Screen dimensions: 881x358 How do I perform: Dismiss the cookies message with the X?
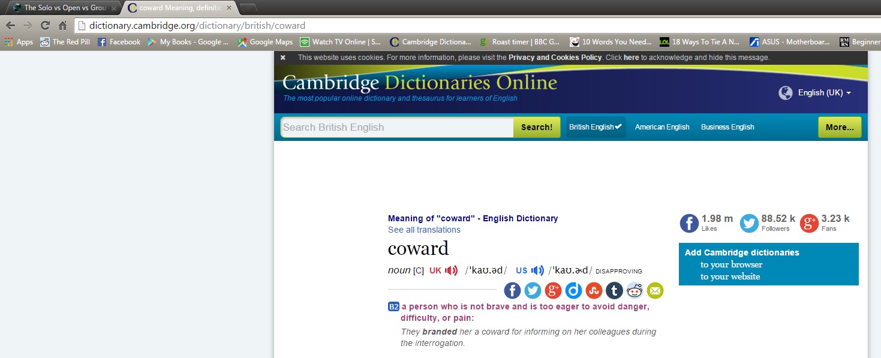pos(283,58)
